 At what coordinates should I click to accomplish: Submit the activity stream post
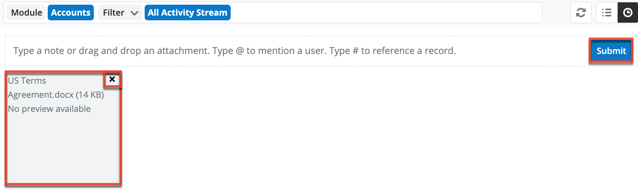[x=611, y=51]
